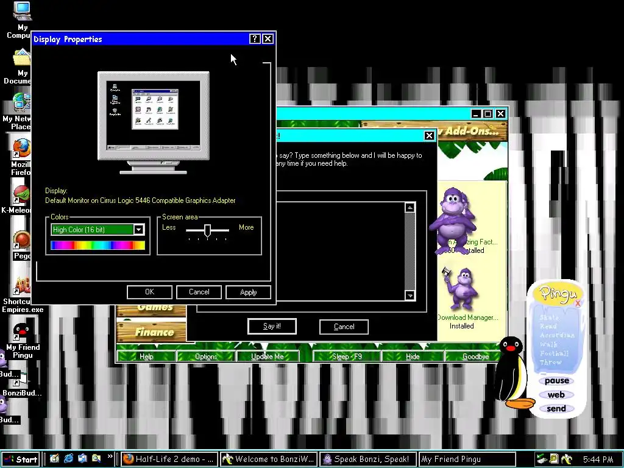Click the search quick launch icon

coord(96,458)
